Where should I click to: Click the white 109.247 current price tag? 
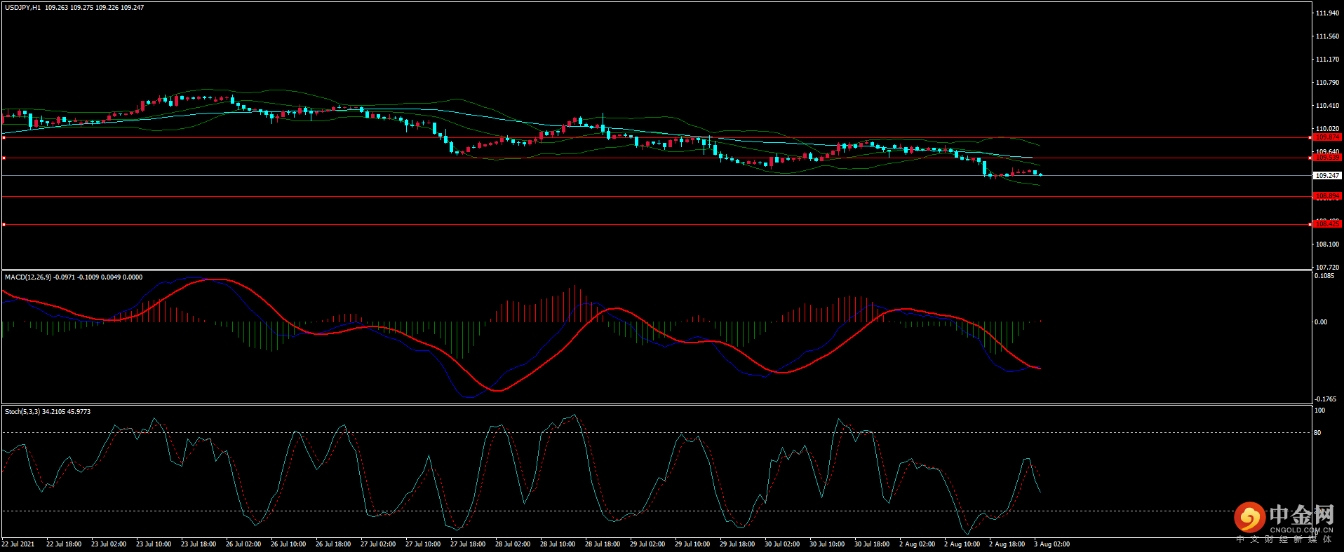pos(1327,176)
